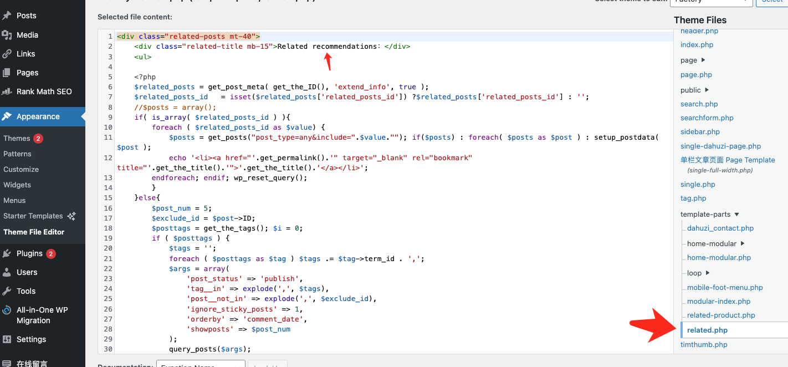Collapse the template-parts folder
The image size is (788, 367).
[736, 215]
